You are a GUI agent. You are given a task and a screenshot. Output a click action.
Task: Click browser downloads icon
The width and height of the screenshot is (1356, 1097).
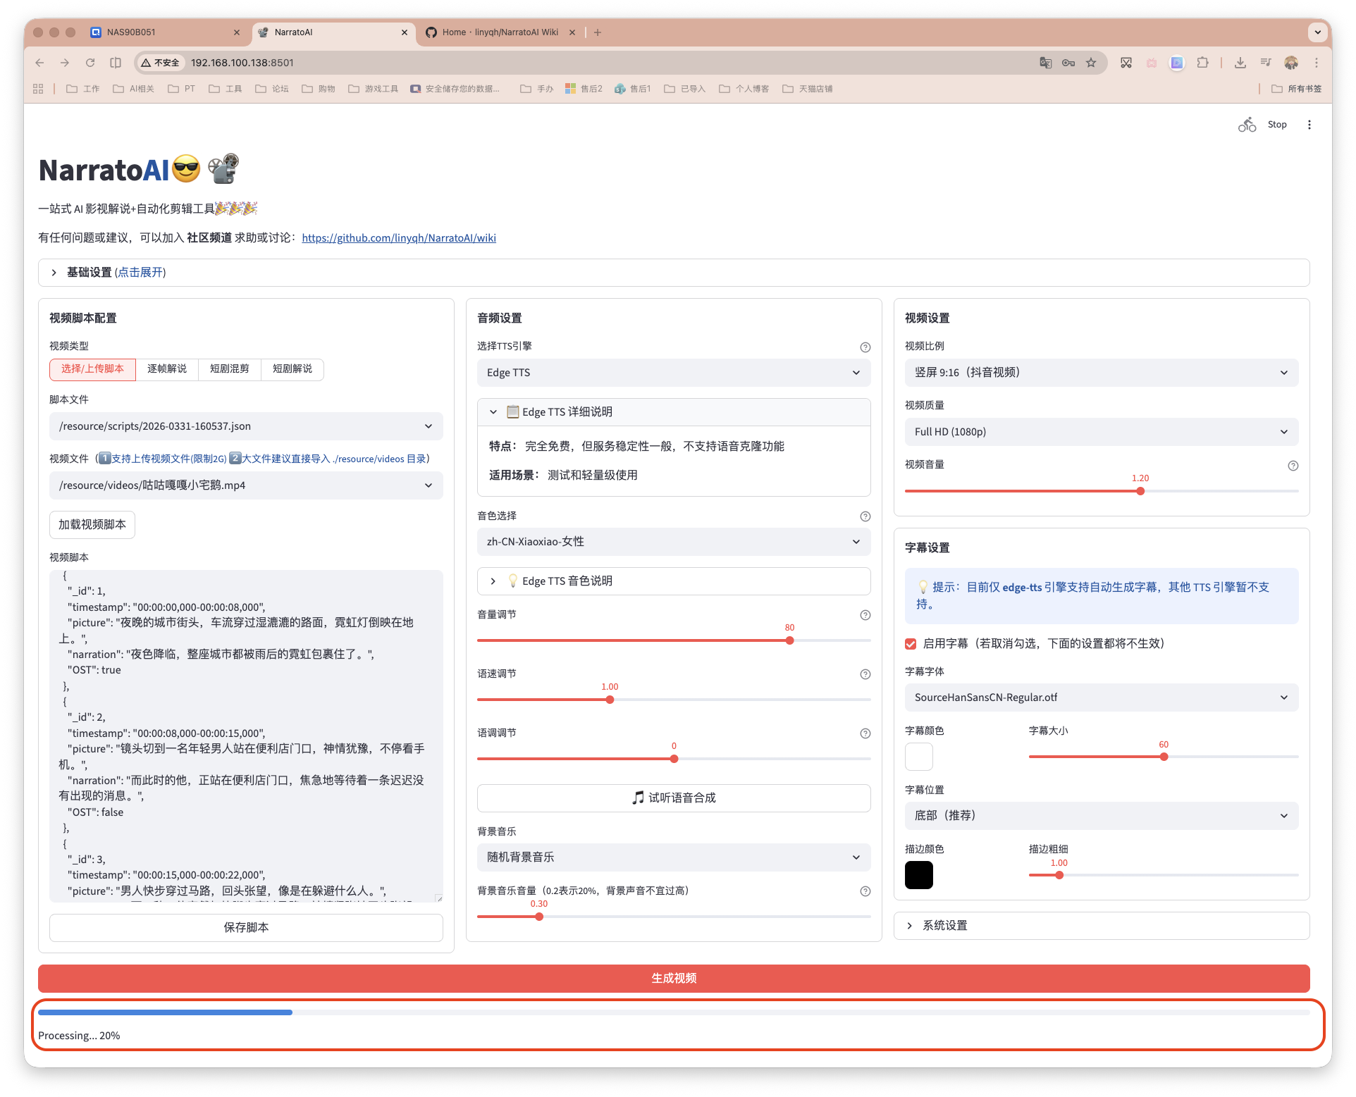(1240, 63)
